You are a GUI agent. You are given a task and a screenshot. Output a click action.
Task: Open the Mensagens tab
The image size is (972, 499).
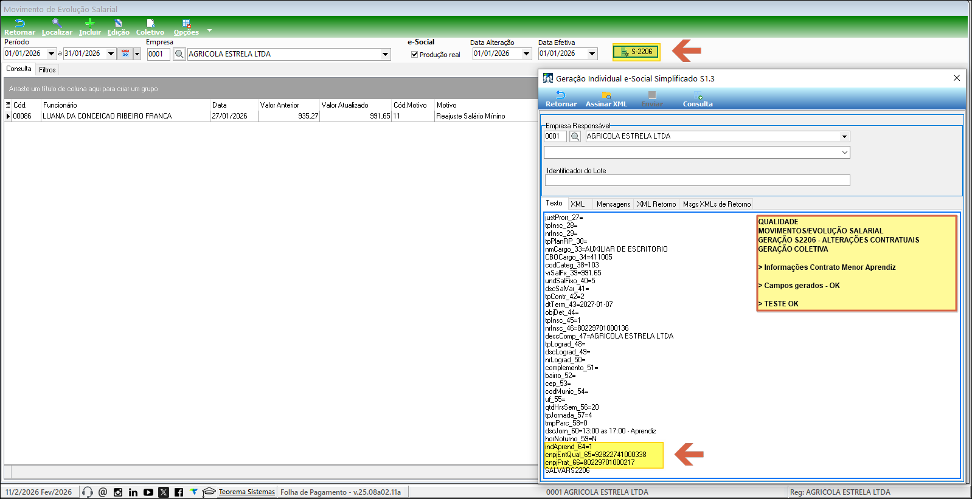613,204
